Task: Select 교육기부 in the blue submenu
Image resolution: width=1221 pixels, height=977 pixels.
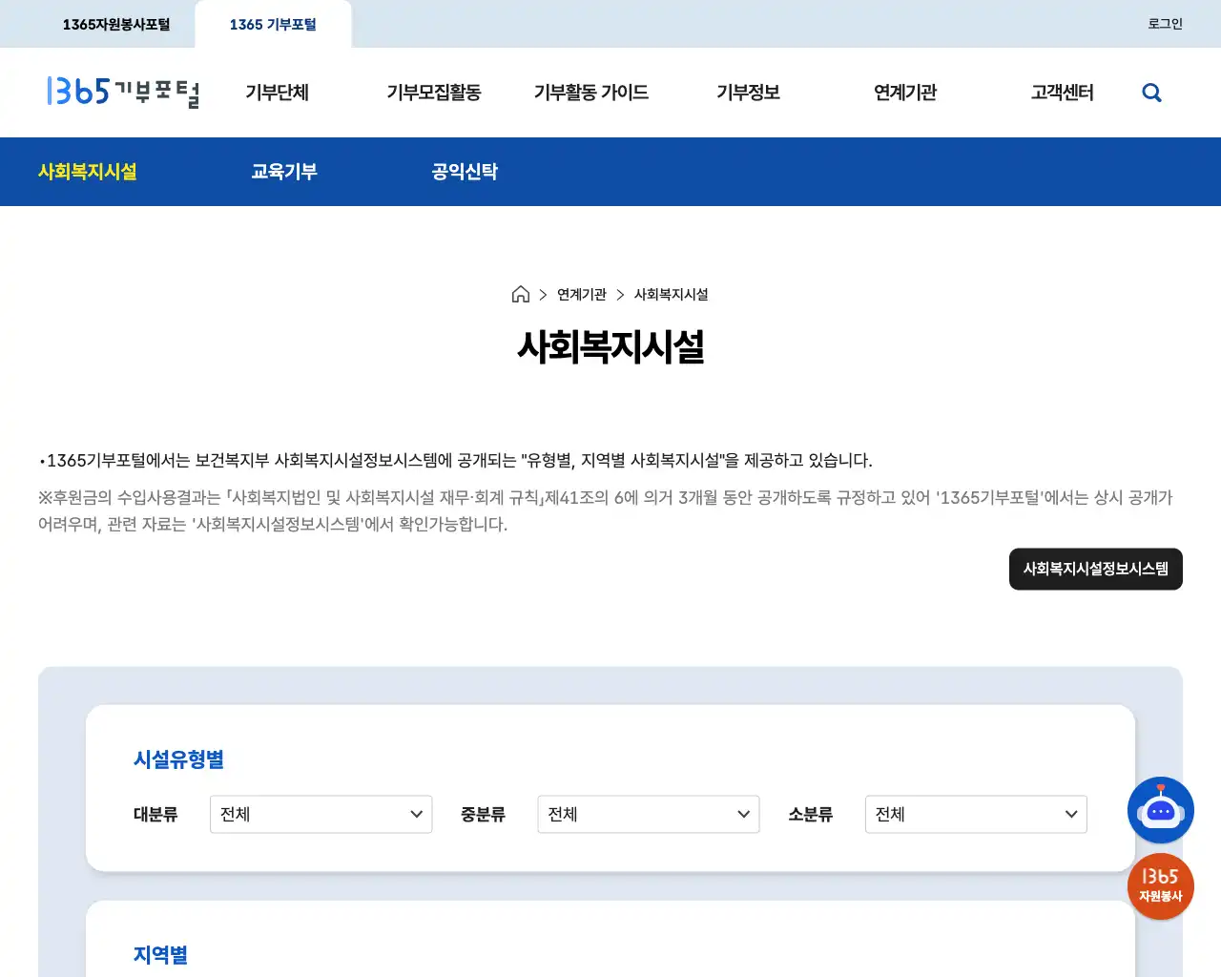Action: coord(284,172)
